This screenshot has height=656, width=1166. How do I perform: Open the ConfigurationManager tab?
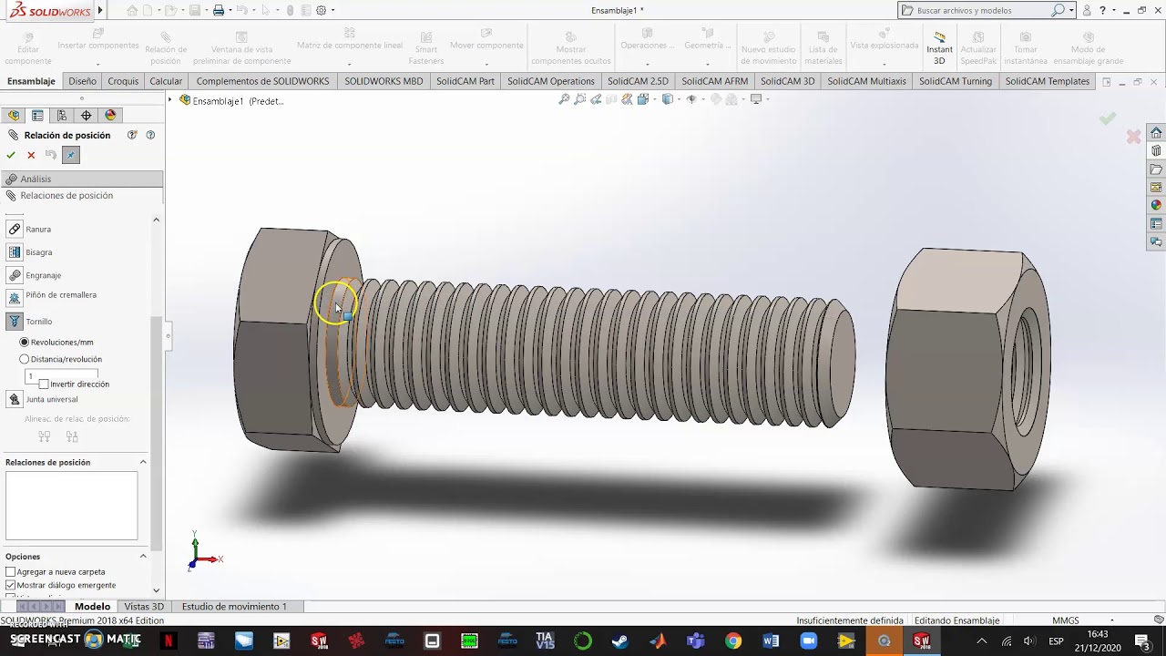tap(62, 116)
